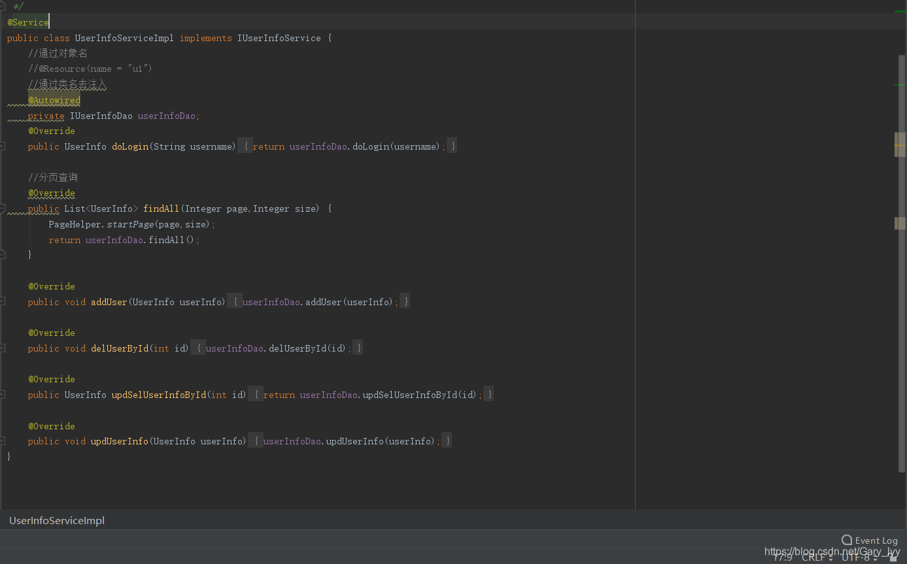Select the UserInfoServiceImpl breadcrumb
The image size is (907, 564).
point(57,521)
